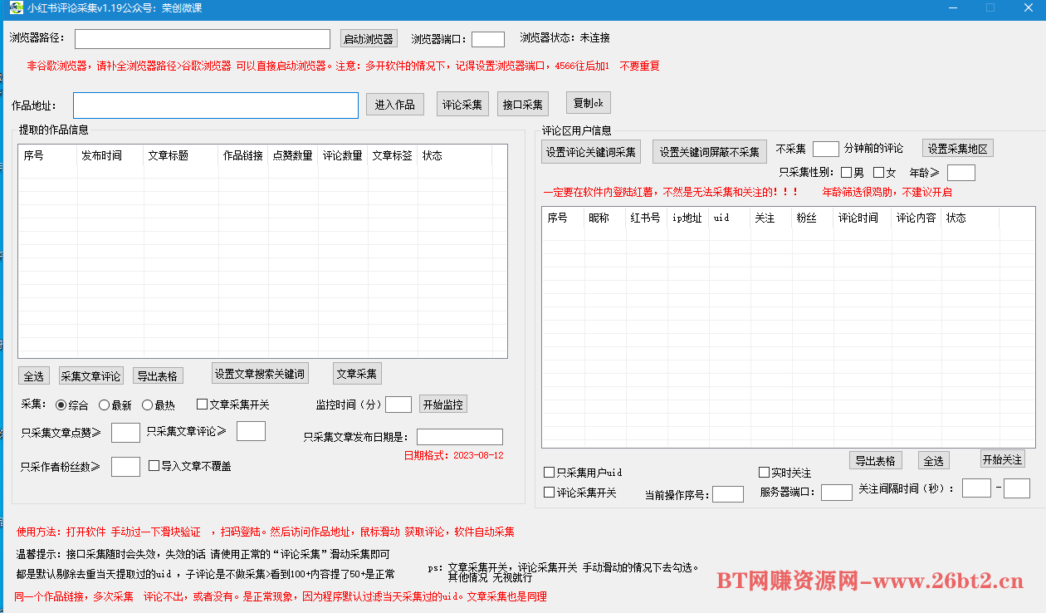Select the 最热 radio option

148,405
